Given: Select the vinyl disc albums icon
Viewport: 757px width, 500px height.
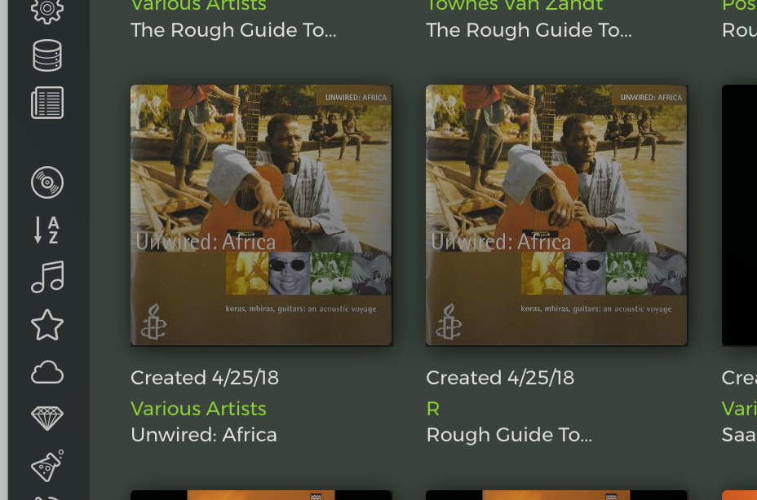Looking at the screenshot, I should [46, 182].
